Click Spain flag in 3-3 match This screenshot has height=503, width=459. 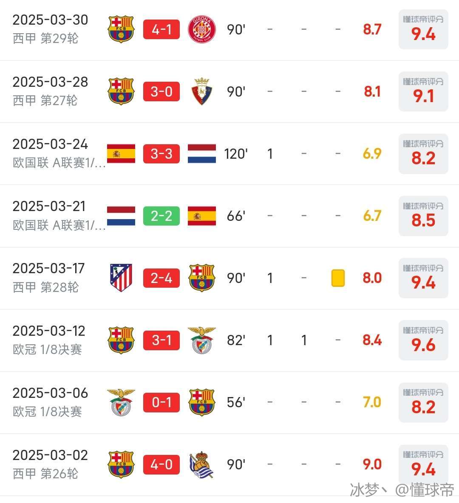click(x=121, y=154)
